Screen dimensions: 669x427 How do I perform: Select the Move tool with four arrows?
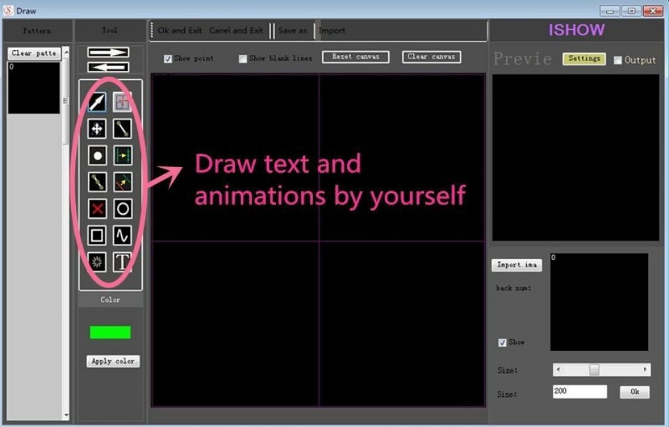pyautogui.click(x=96, y=128)
